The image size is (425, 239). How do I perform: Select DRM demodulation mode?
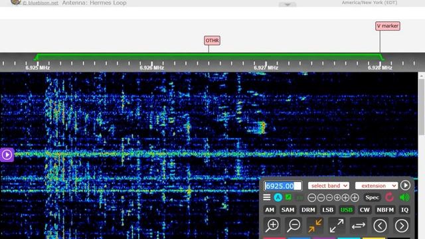[x=308, y=210]
